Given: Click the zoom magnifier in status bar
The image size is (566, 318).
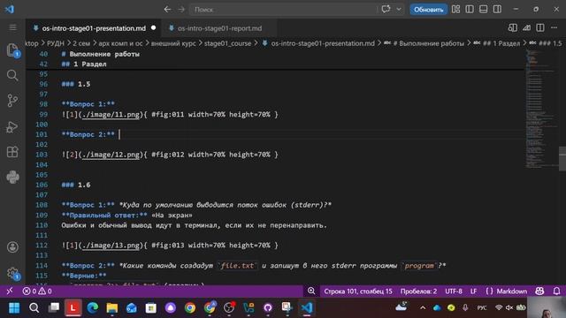Looking at the screenshot, I should tap(311, 291).
